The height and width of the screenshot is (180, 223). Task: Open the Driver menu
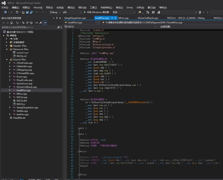130,8
